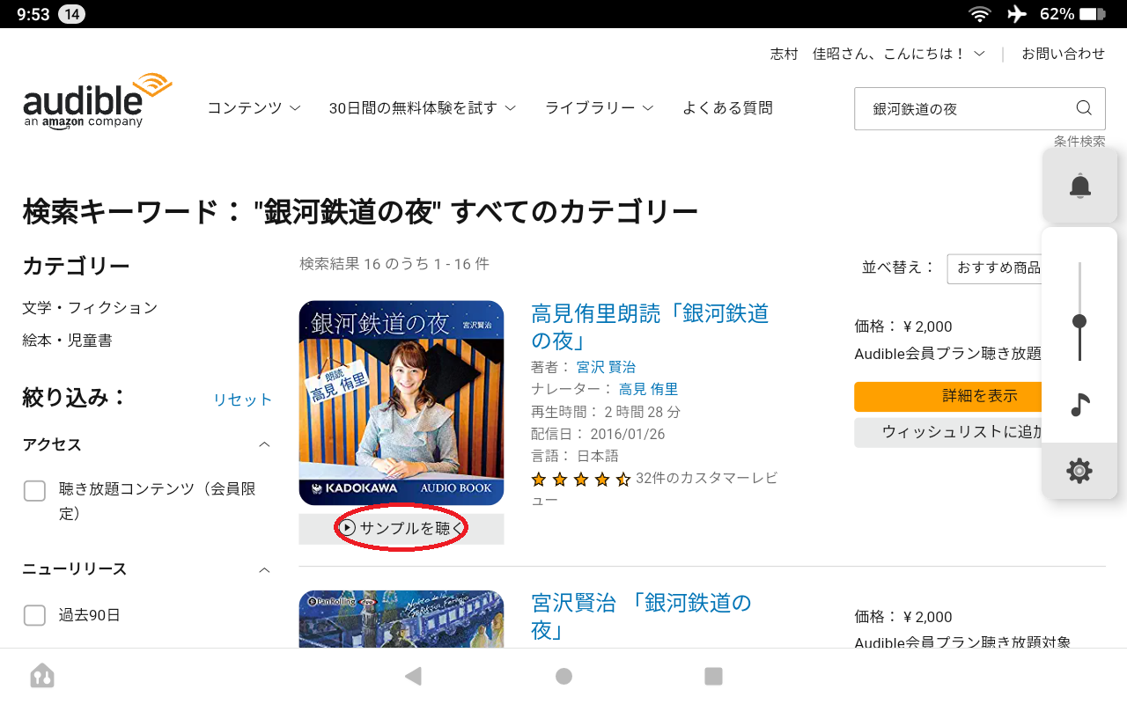The height and width of the screenshot is (704, 1127).
Task: Click first result's 価格：¥ 2,000 text
Action: [903, 326]
